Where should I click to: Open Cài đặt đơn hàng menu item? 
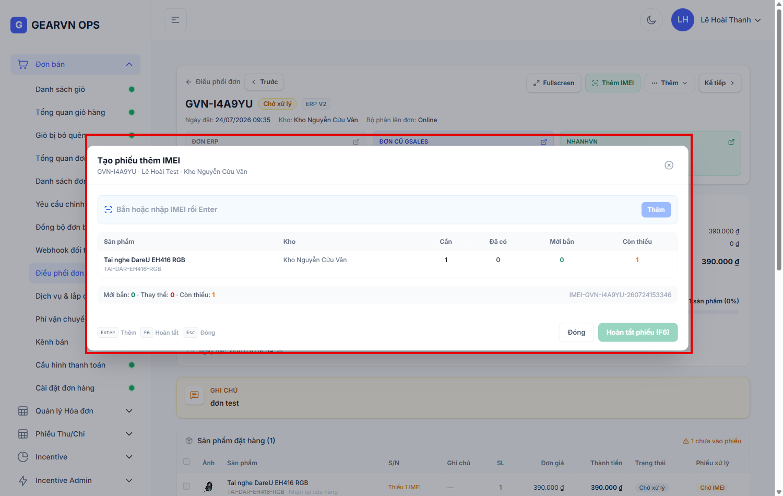[x=65, y=388]
